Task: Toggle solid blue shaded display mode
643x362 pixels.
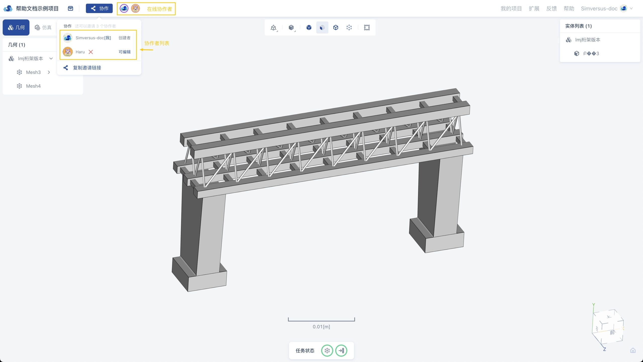Action: pos(309,27)
